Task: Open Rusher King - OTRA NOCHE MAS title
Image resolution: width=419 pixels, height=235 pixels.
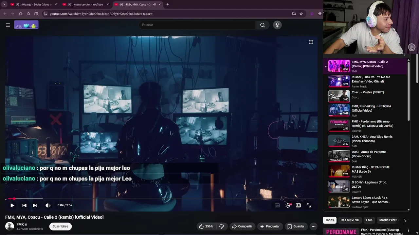Action: pos(371,169)
